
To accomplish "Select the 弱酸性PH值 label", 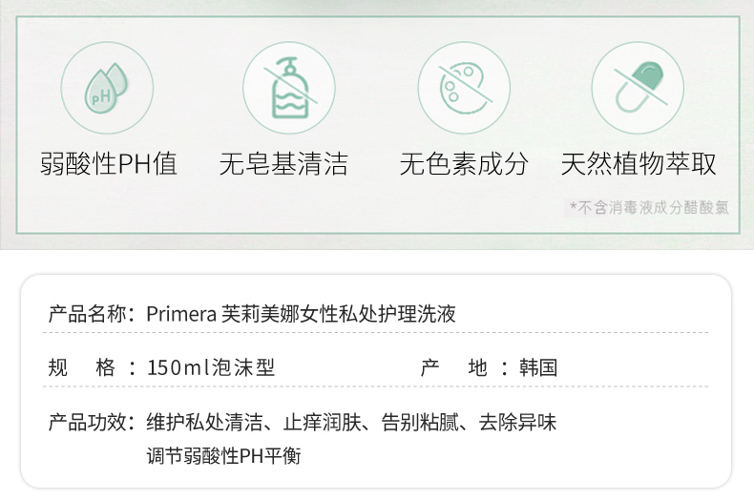I will click(109, 164).
